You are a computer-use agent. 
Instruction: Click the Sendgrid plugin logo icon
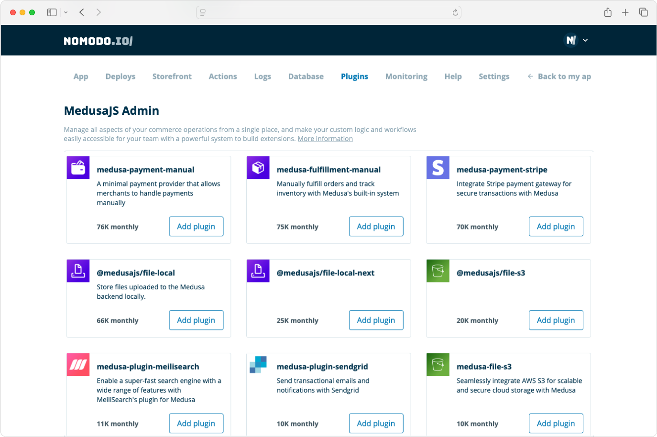[258, 365]
